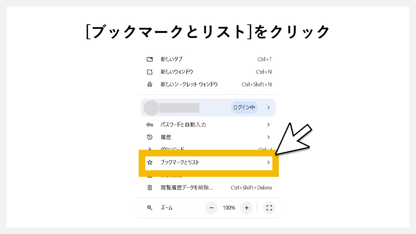416x234 pixels.
Task: Expand the 履歴 submenu chevron
Action: click(x=268, y=137)
